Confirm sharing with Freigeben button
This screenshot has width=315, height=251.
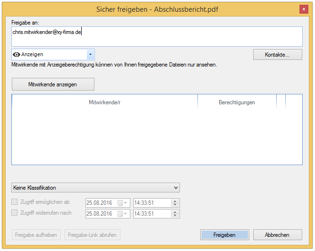pos(225,235)
